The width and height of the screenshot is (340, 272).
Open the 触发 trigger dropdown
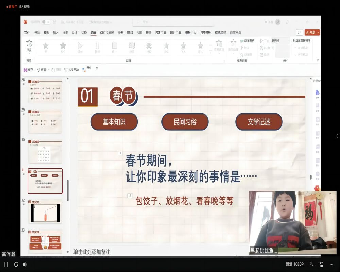pyautogui.click(x=246, y=48)
